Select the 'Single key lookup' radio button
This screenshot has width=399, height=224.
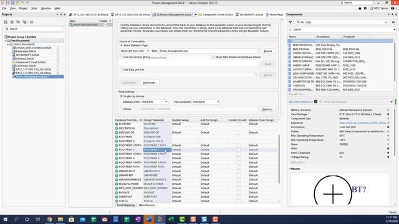[122, 96]
